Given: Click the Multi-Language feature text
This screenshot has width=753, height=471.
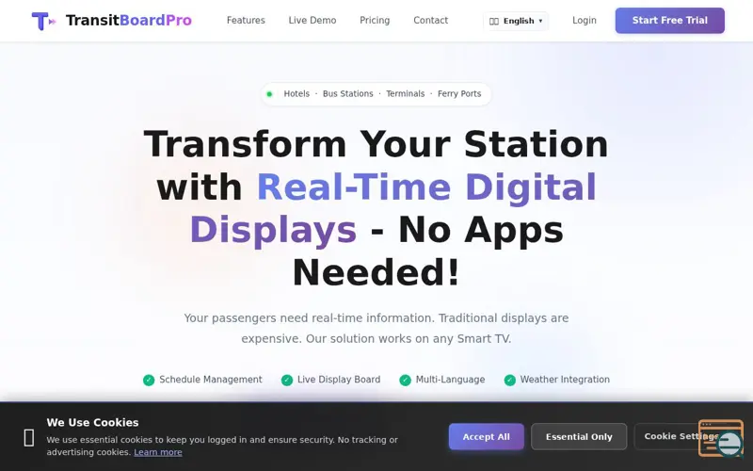Looking at the screenshot, I should [450, 380].
